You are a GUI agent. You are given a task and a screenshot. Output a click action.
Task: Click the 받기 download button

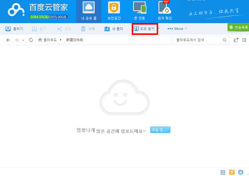tap(39, 29)
